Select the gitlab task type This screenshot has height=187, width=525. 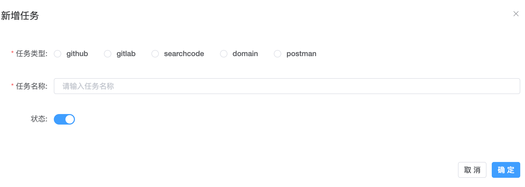[x=108, y=54]
